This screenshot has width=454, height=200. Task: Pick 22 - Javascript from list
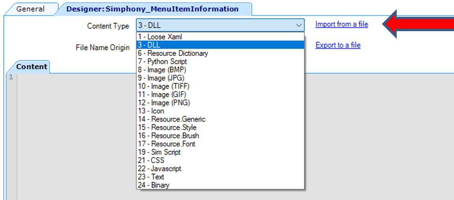point(159,168)
